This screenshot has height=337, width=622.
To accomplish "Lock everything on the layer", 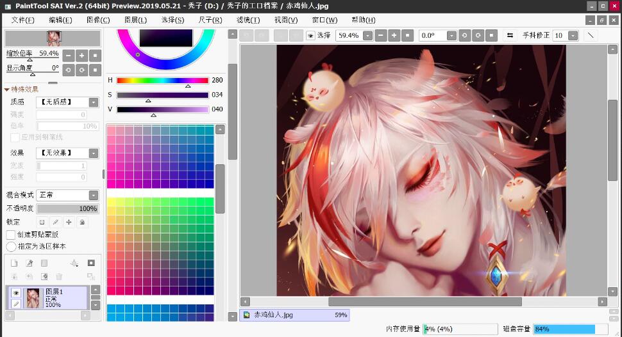I will (82, 222).
